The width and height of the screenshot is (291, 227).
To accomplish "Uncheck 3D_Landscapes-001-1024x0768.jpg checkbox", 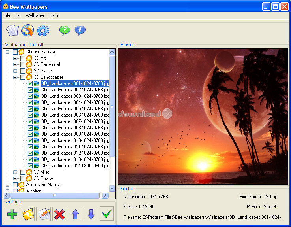I will click(30, 84).
